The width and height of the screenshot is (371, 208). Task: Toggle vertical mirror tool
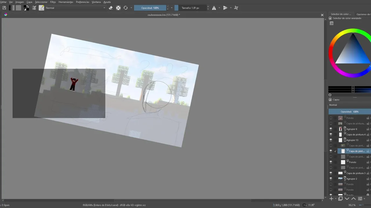coord(225,8)
